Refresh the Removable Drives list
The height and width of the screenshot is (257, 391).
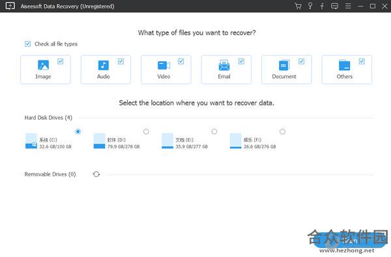click(x=96, y=174)
